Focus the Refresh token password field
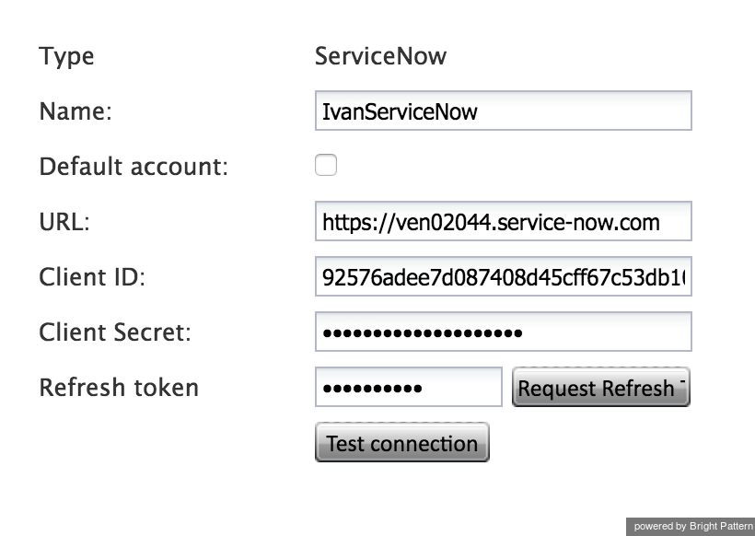The image size is (755, 536). (x=408, y=387)
